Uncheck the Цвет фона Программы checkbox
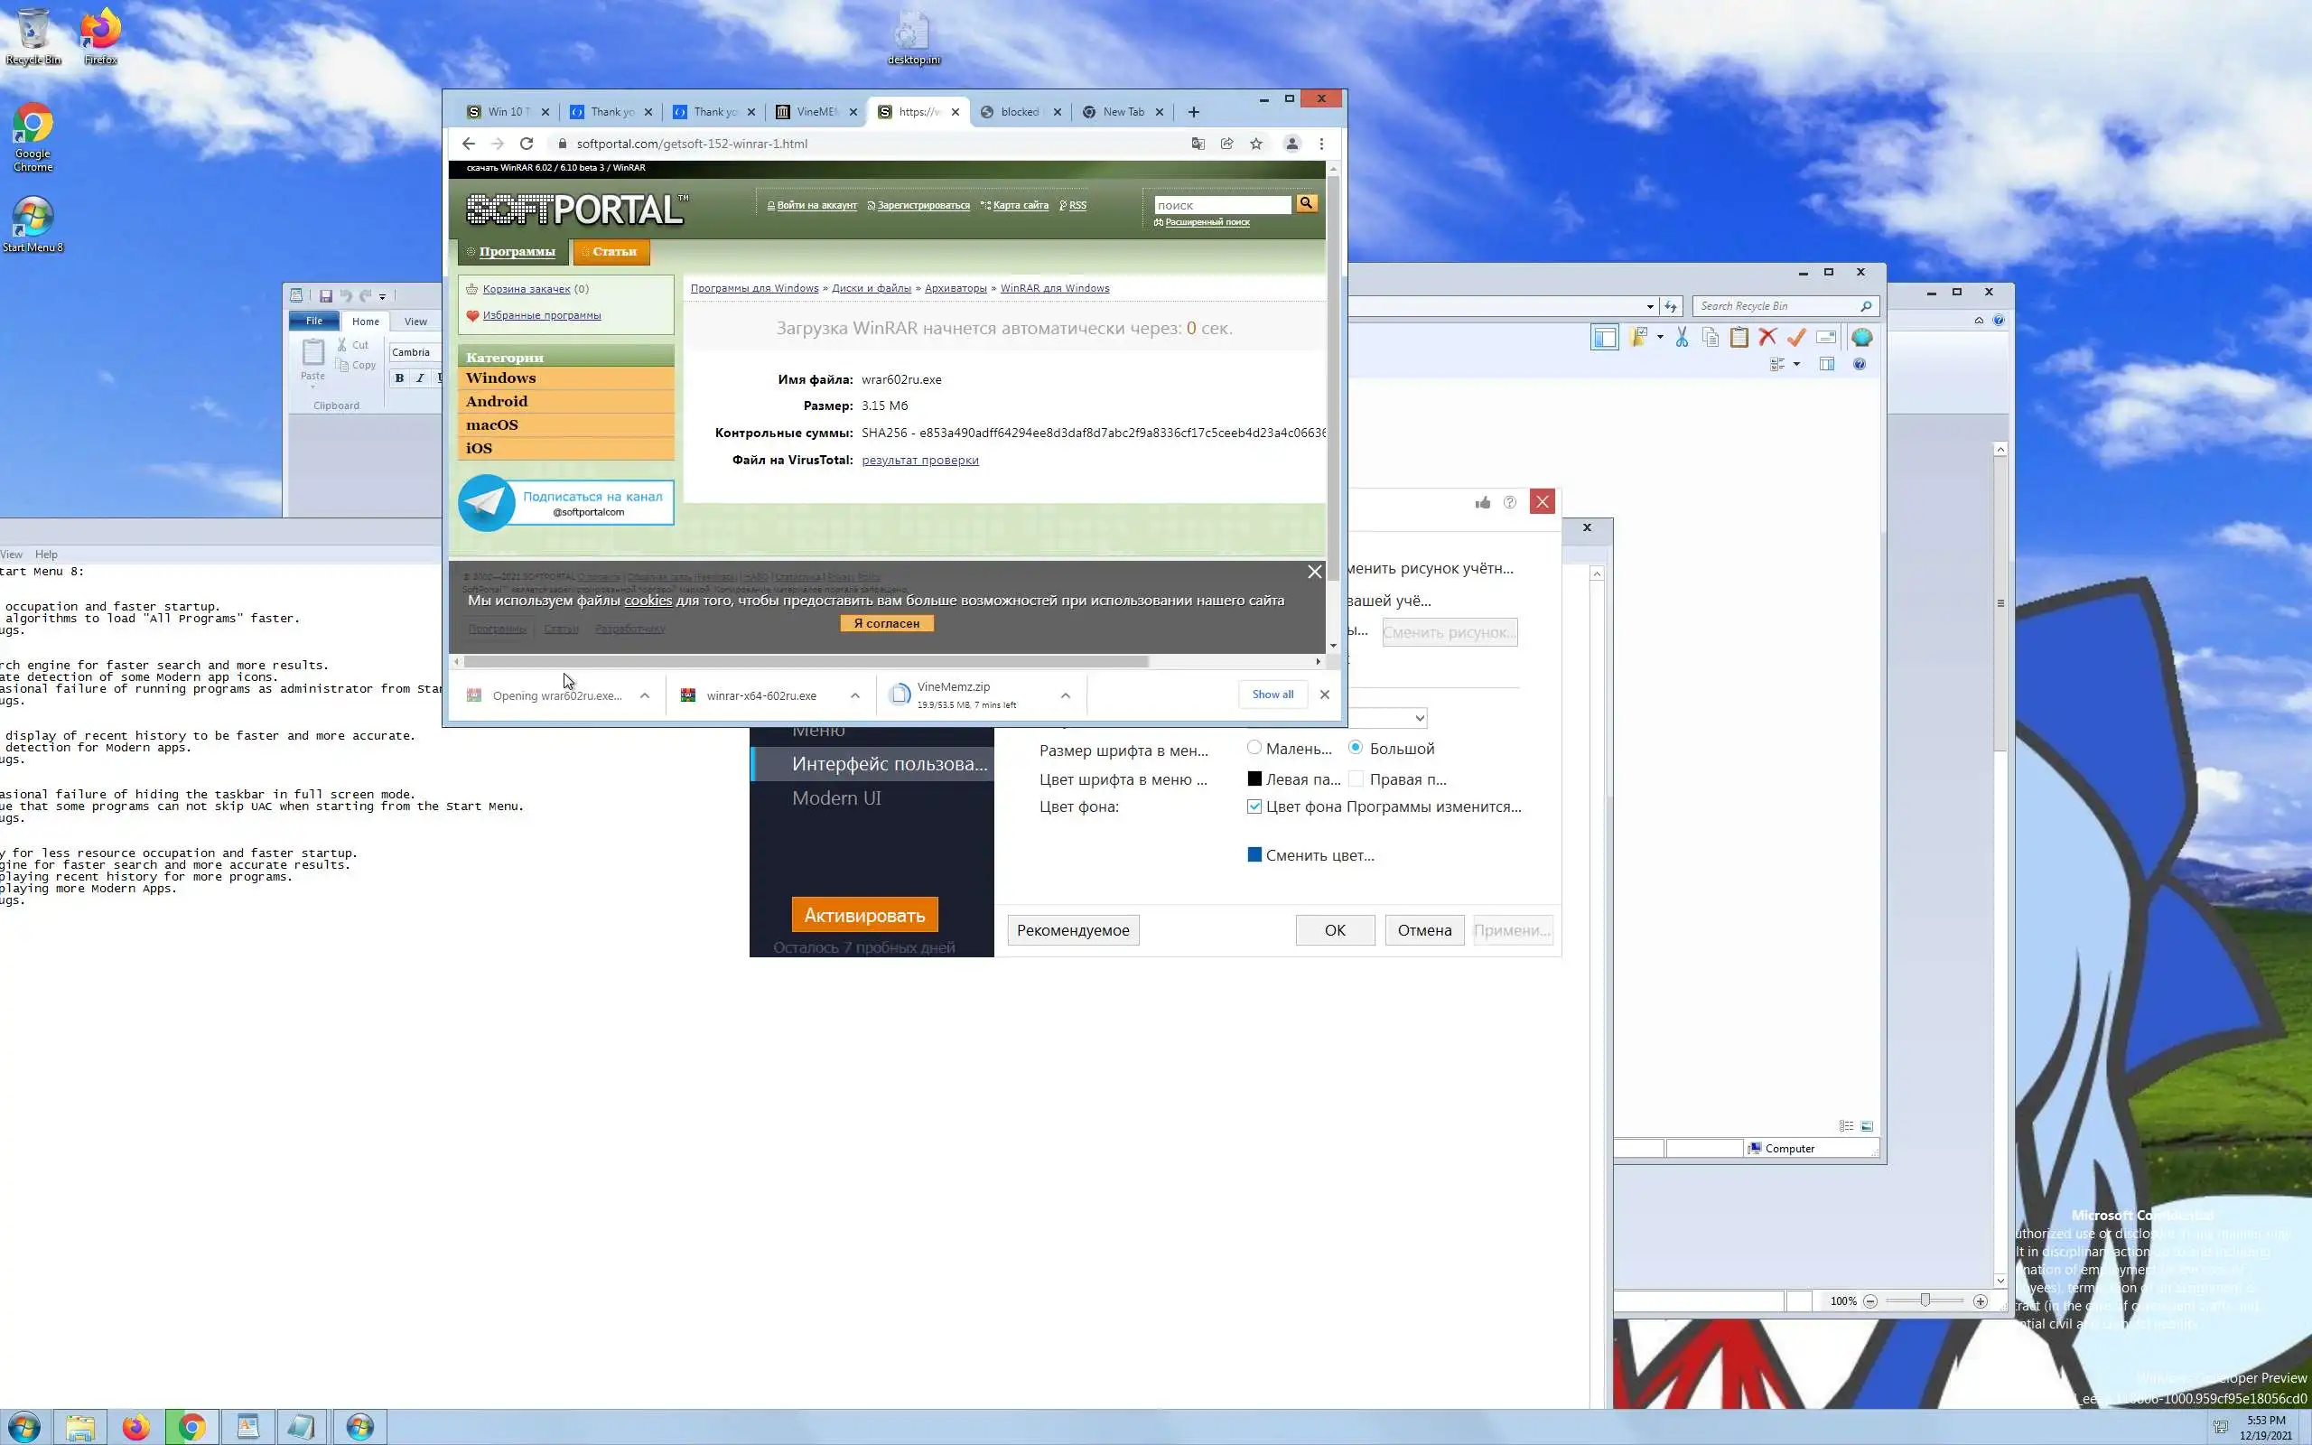 (1254, 806)
